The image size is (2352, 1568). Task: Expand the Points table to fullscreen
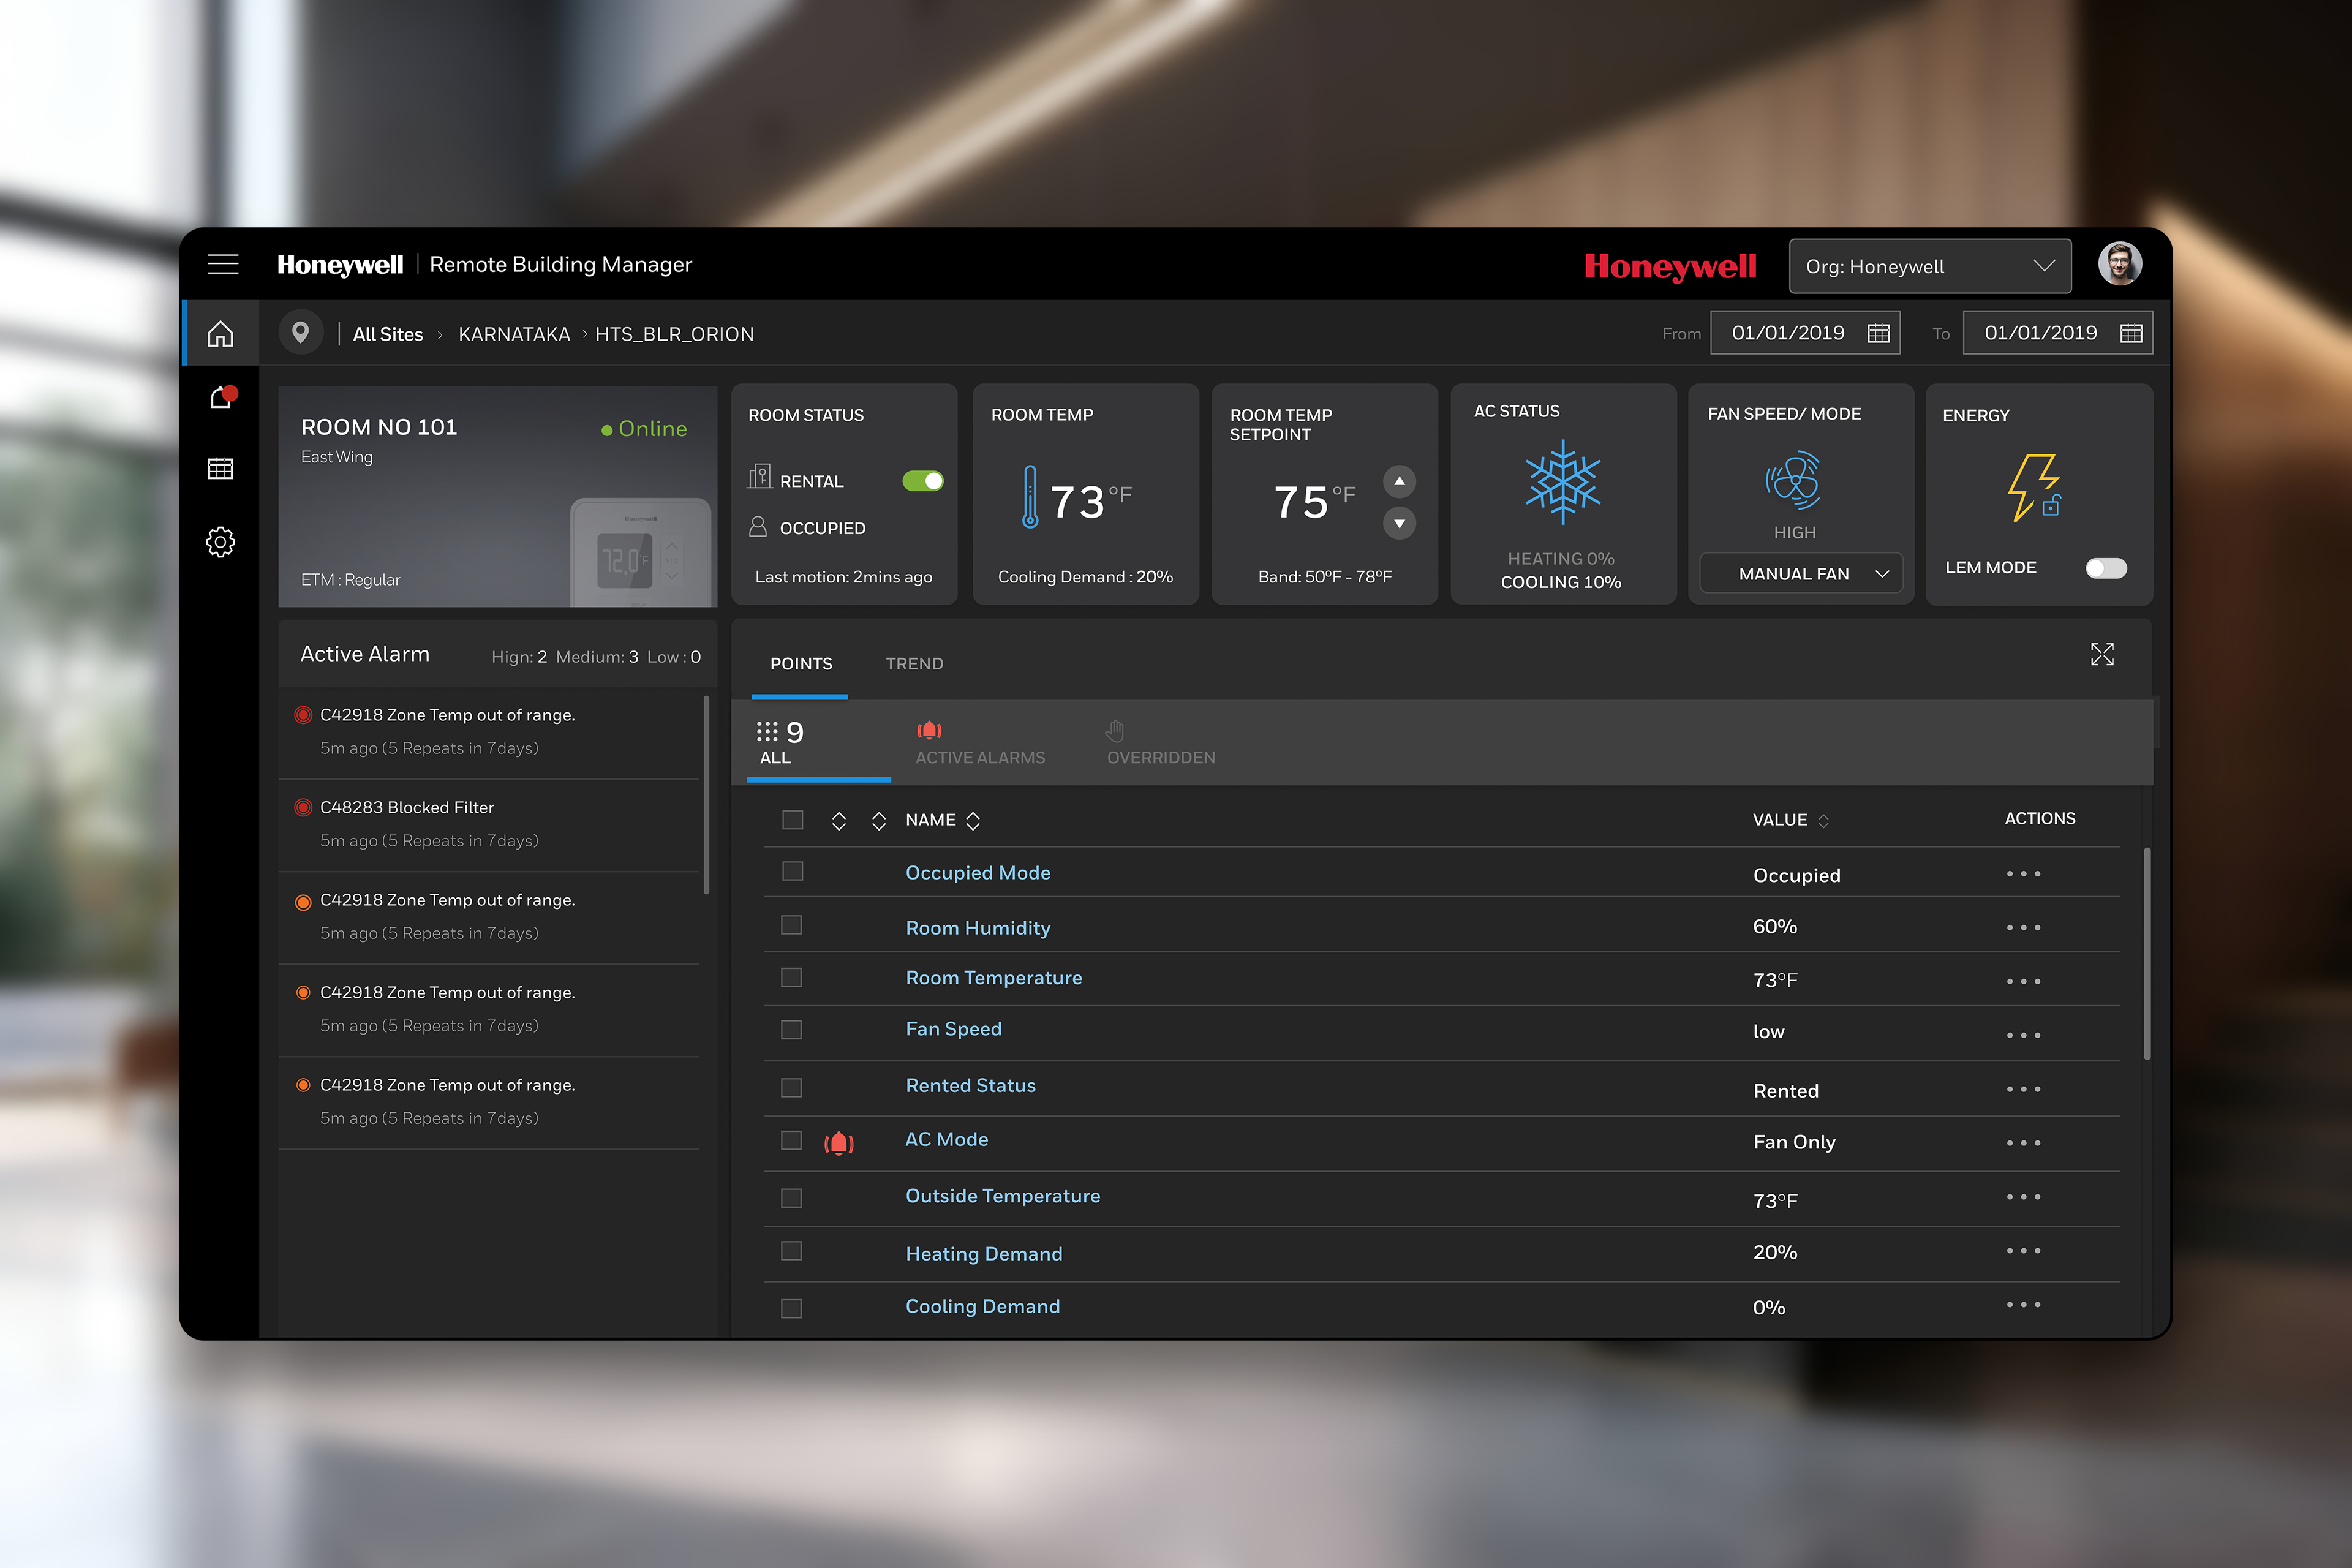pos(2102,654)
